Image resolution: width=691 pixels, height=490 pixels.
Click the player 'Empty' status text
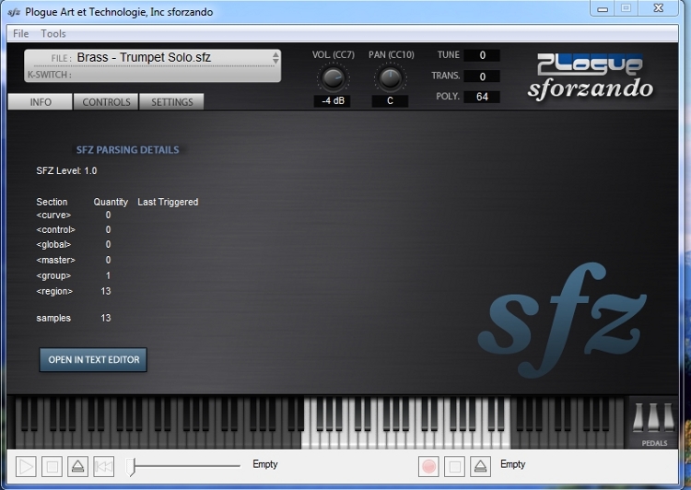tap(264, 464)
